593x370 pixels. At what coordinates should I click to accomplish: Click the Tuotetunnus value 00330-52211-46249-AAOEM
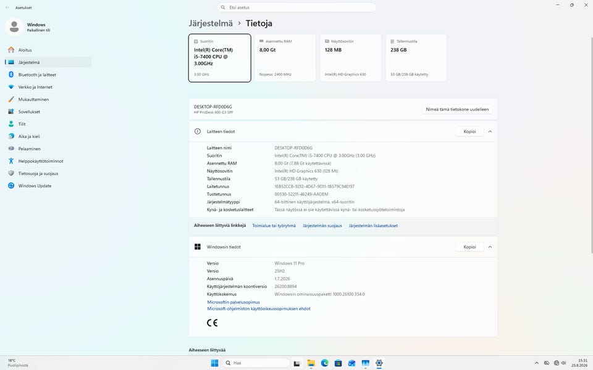click(301, 194)
